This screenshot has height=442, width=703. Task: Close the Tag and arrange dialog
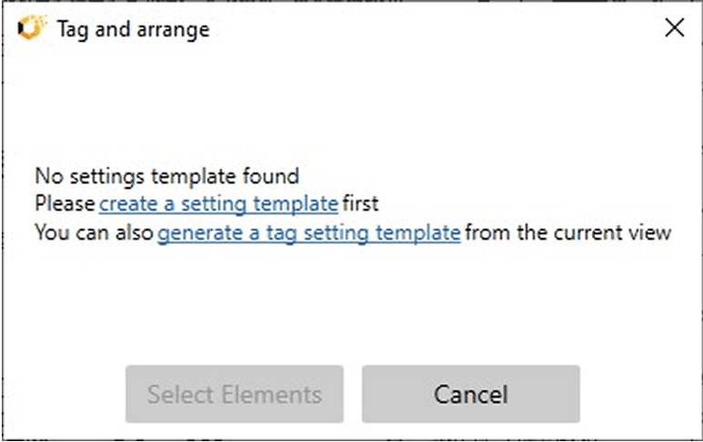(x=674, y=28)
